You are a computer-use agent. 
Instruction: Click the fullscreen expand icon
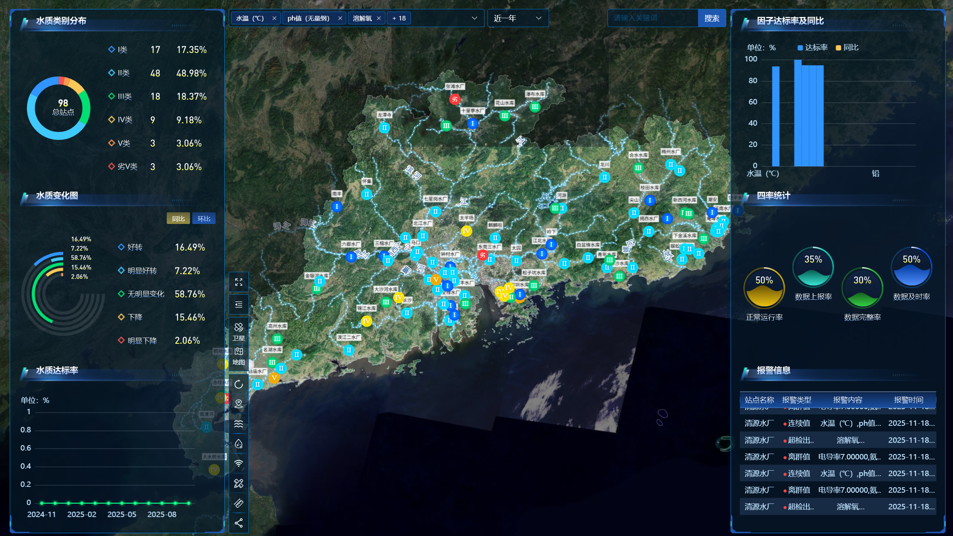coord(239,282)
